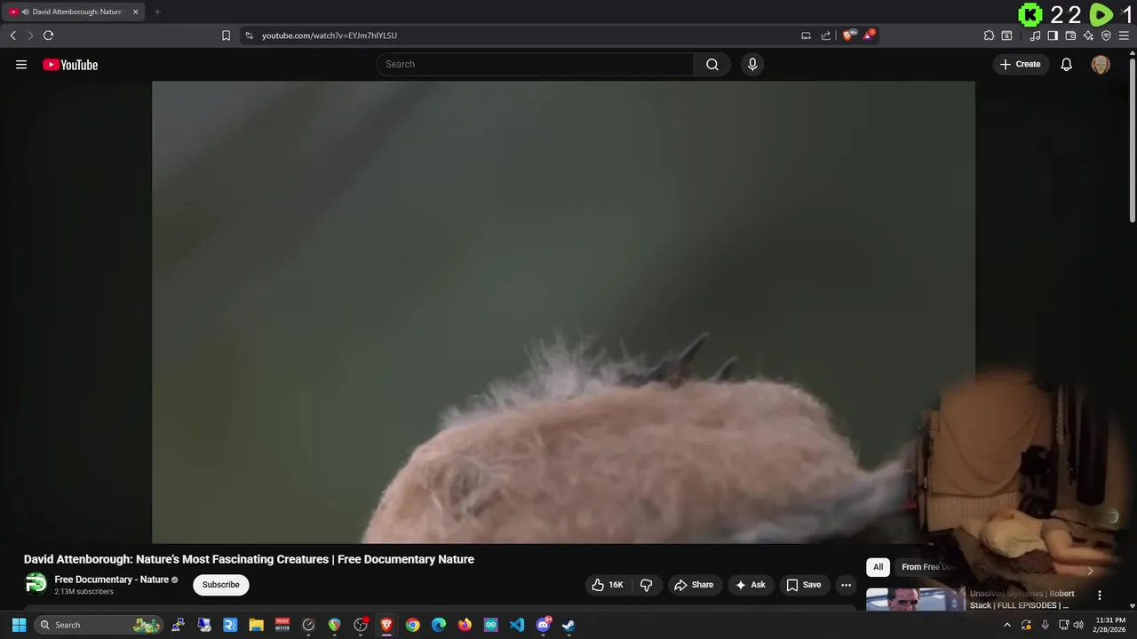Open Discord from taskbar
This screenshot has height=639, width=1137.
(x=543, y=625)
